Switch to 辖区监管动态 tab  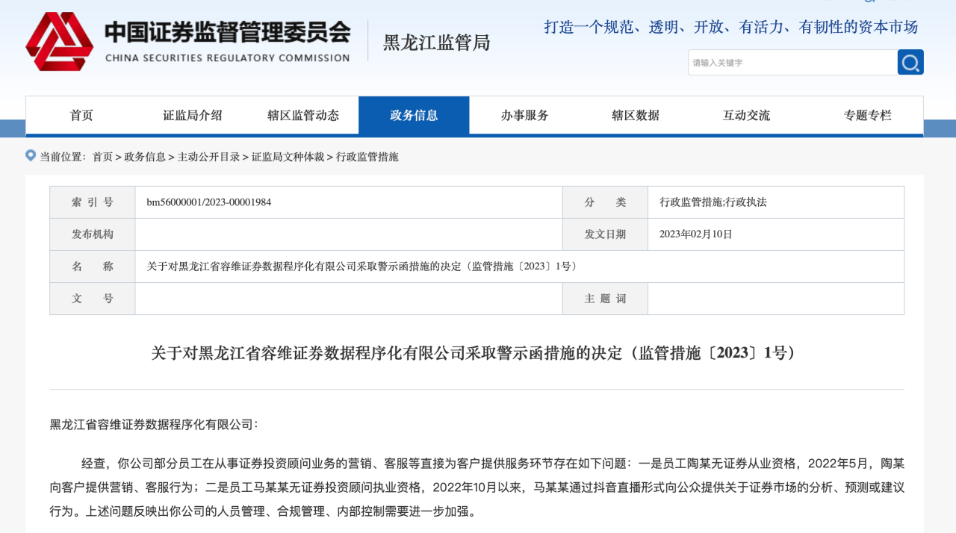(303, 116)
